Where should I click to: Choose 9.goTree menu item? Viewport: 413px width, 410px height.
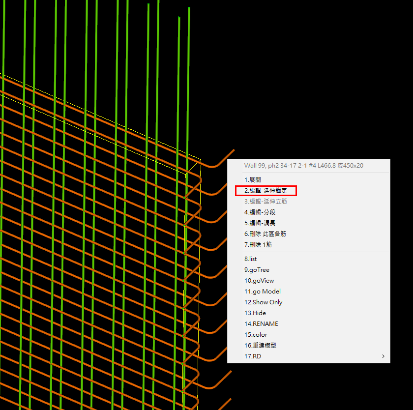point(308,270)
